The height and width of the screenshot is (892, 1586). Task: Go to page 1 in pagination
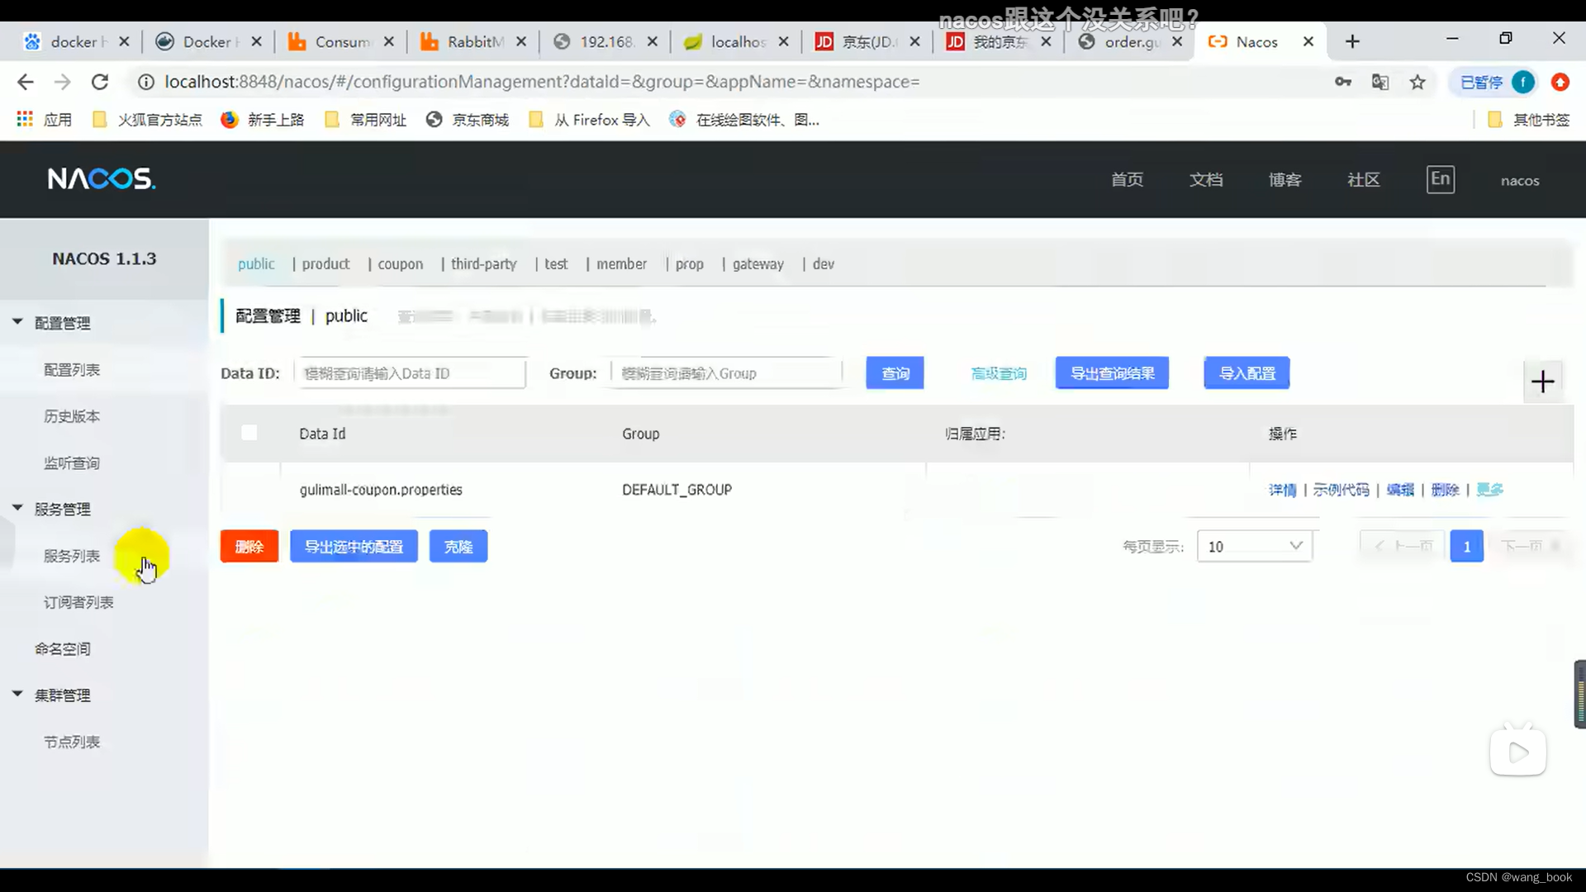[x=1466, y=546]
